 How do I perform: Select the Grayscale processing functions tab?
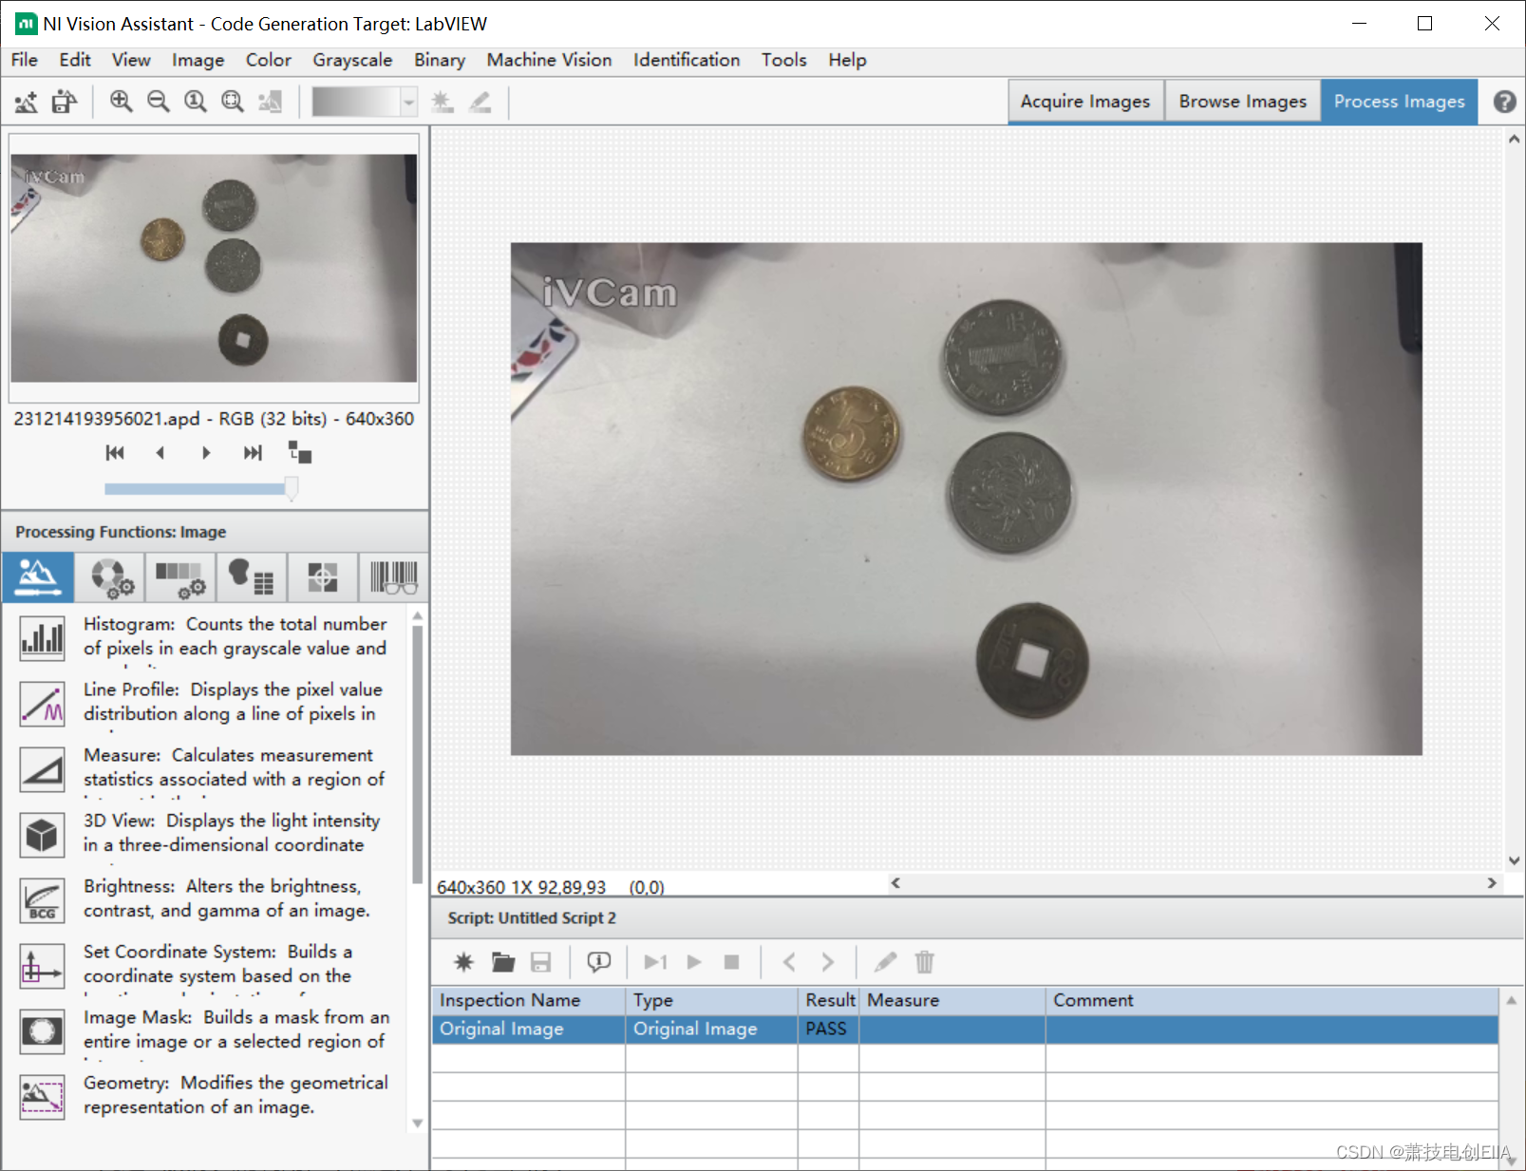180,576
